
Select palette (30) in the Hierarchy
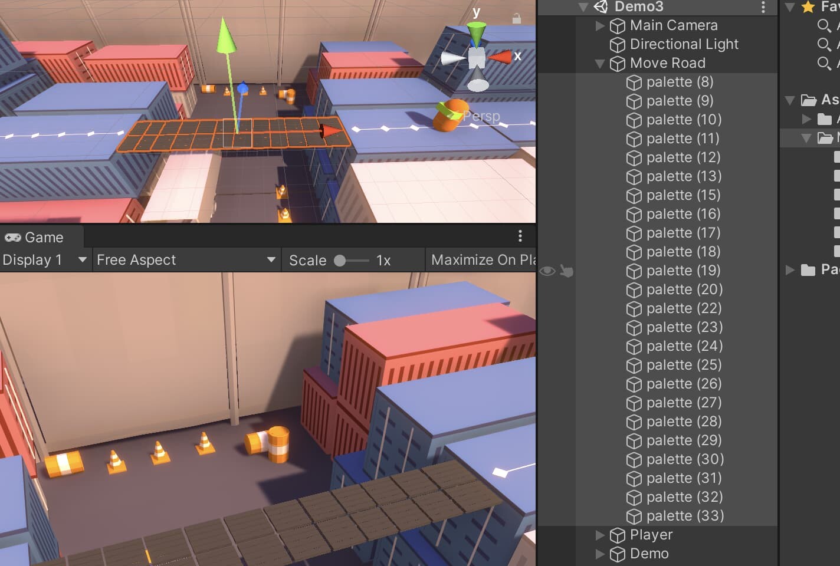[685, 459]
